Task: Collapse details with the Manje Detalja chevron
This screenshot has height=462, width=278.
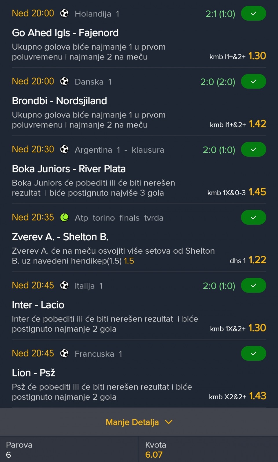Action: [169, 422]
